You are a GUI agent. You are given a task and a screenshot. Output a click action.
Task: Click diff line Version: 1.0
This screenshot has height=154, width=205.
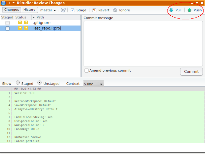coord(24,93)
